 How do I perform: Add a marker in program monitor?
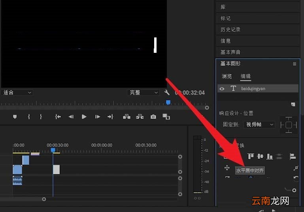click(15, 117)
